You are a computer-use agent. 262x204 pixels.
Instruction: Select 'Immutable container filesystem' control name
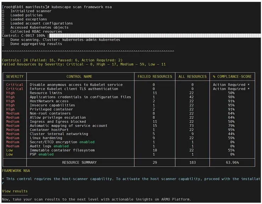click(x=62, y=150)
